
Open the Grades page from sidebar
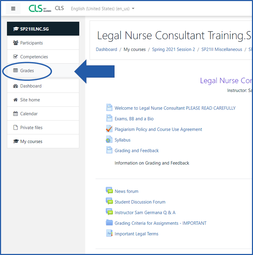(27, 71)
